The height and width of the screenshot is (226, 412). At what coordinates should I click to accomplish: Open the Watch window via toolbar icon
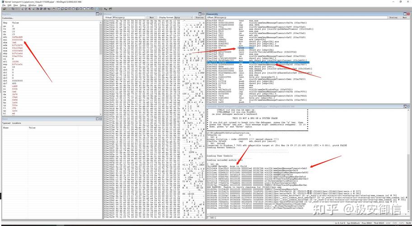[62, 9]
